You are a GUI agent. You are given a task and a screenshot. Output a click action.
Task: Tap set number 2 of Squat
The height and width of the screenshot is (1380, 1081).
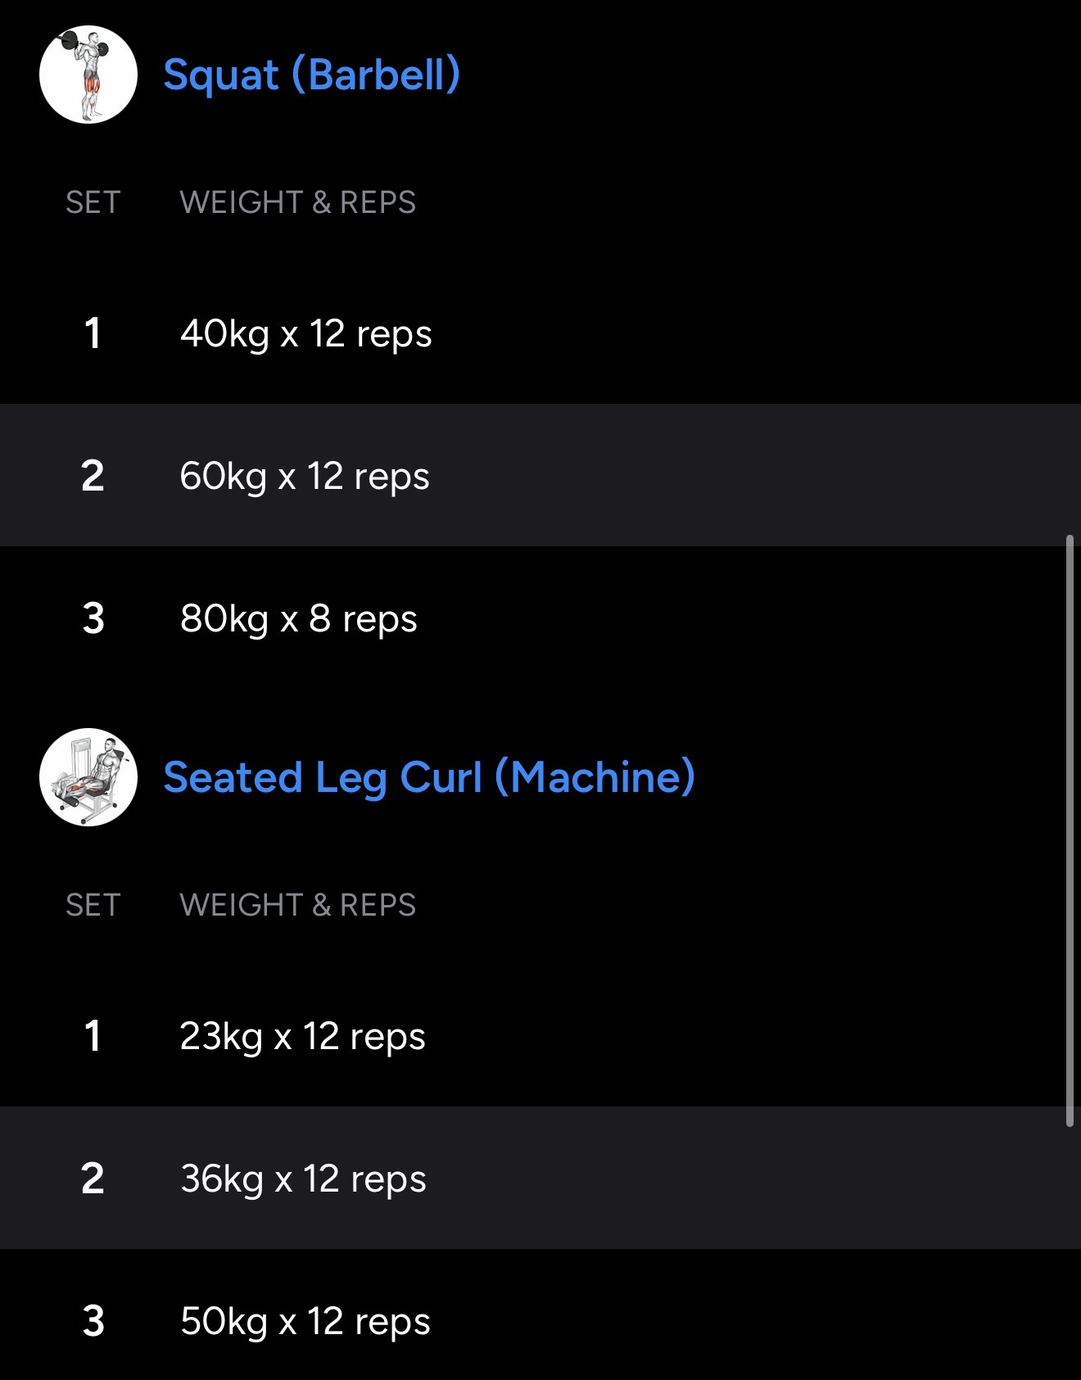coord(93,476)
